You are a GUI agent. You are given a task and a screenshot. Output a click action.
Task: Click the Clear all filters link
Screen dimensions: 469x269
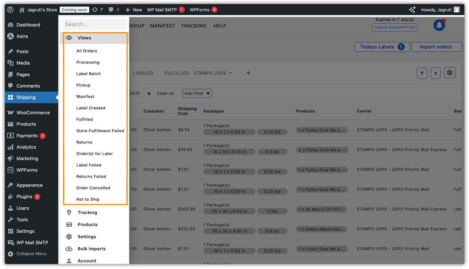coord(165,94)
